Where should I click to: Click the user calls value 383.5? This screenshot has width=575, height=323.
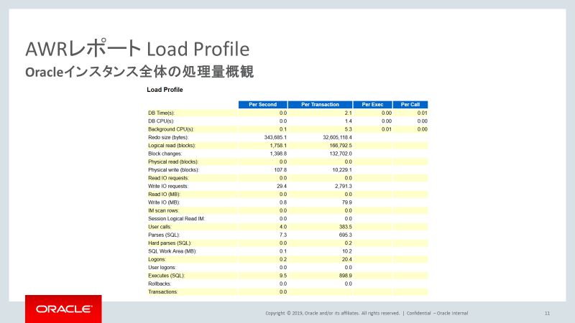(346, 227)
